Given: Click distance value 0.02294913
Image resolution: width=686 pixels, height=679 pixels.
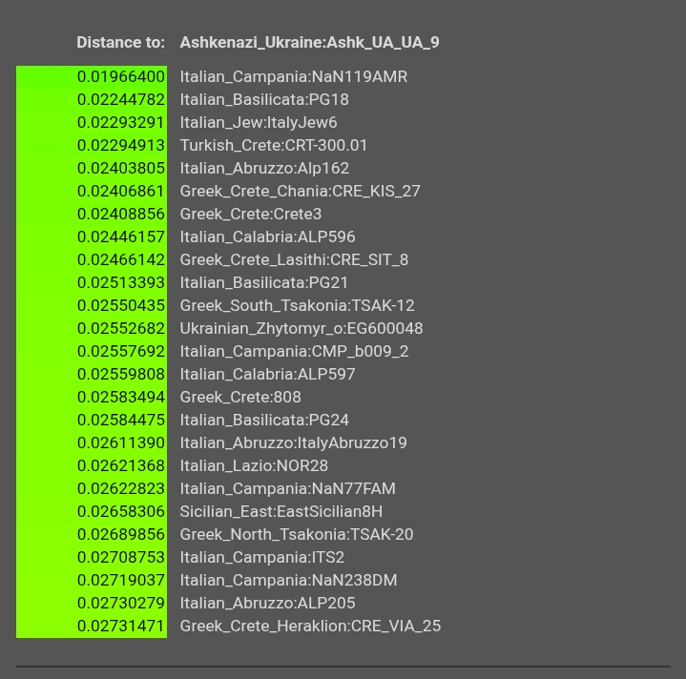Looking at the screenshot, I should click(121, 145).
